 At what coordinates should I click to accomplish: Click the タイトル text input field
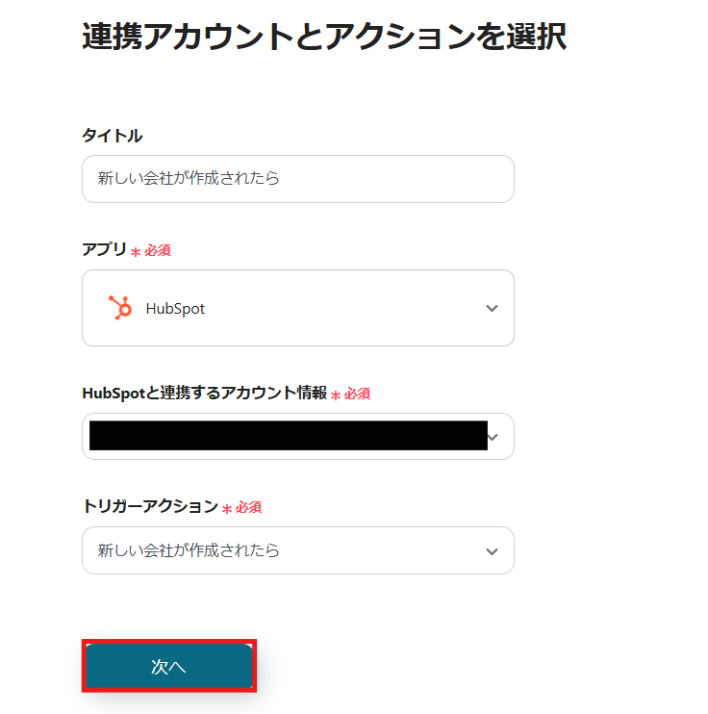[x=297, y=179]
